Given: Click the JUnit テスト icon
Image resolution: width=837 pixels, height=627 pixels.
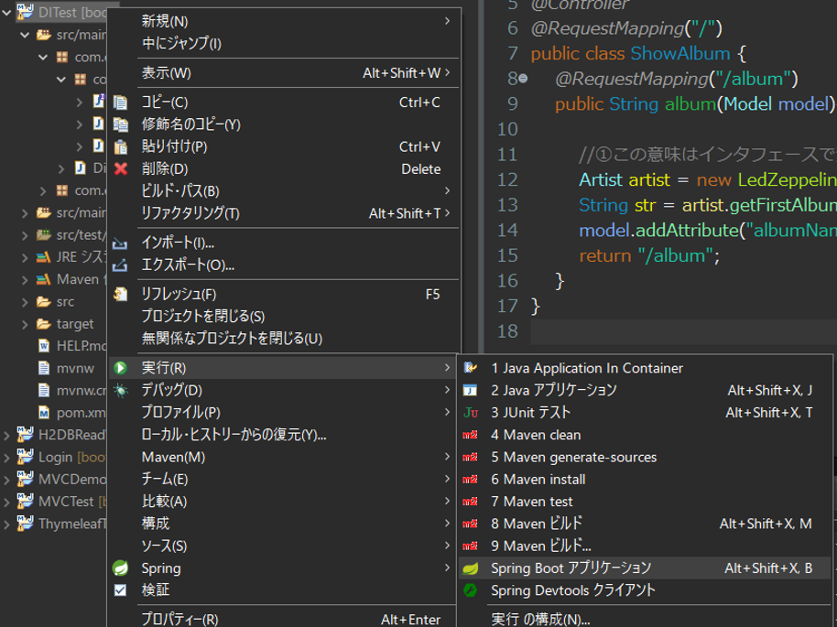Looking at the screenshot, I should point(471,413).
